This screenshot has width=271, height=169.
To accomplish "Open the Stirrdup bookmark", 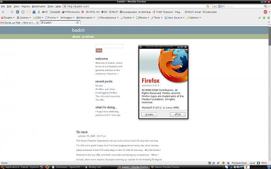I will point(144,12).
